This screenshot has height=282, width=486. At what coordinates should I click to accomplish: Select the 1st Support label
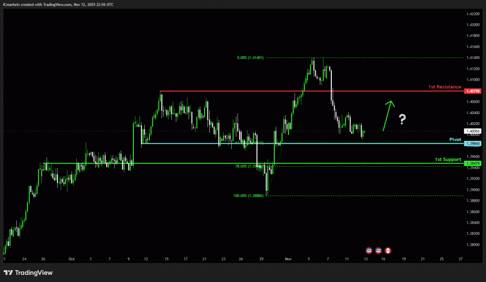click(x=448, y=159)
